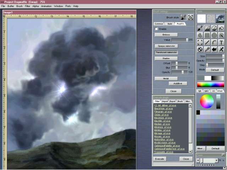Screen dimensions: 227x170
Task: Enable the PostFX checkbox
Action: (156, 29)
